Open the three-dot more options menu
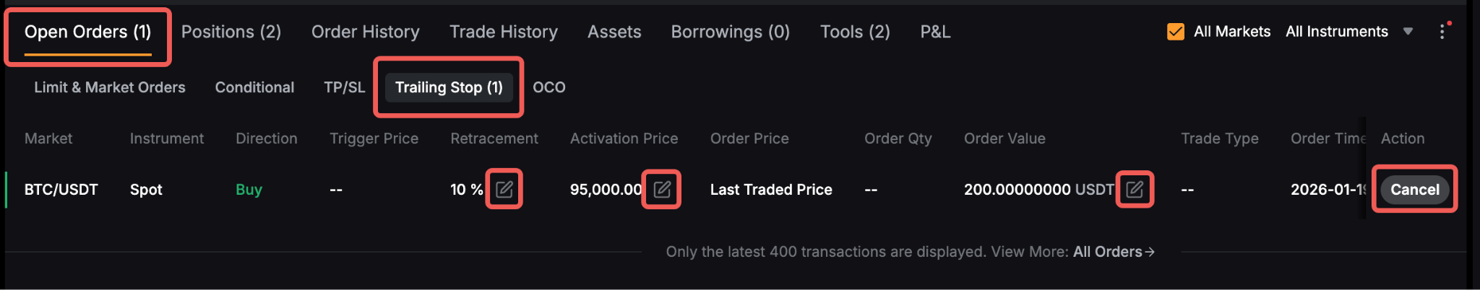The height and width of the screenshot is (290, 1480). point(1442,32)
